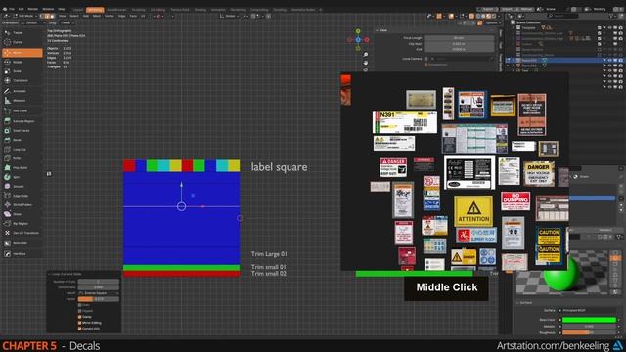
Task: Toggle Flipped checkbox in Loop Cut panel
Action: pyautogui.click(x=80, y=311)
